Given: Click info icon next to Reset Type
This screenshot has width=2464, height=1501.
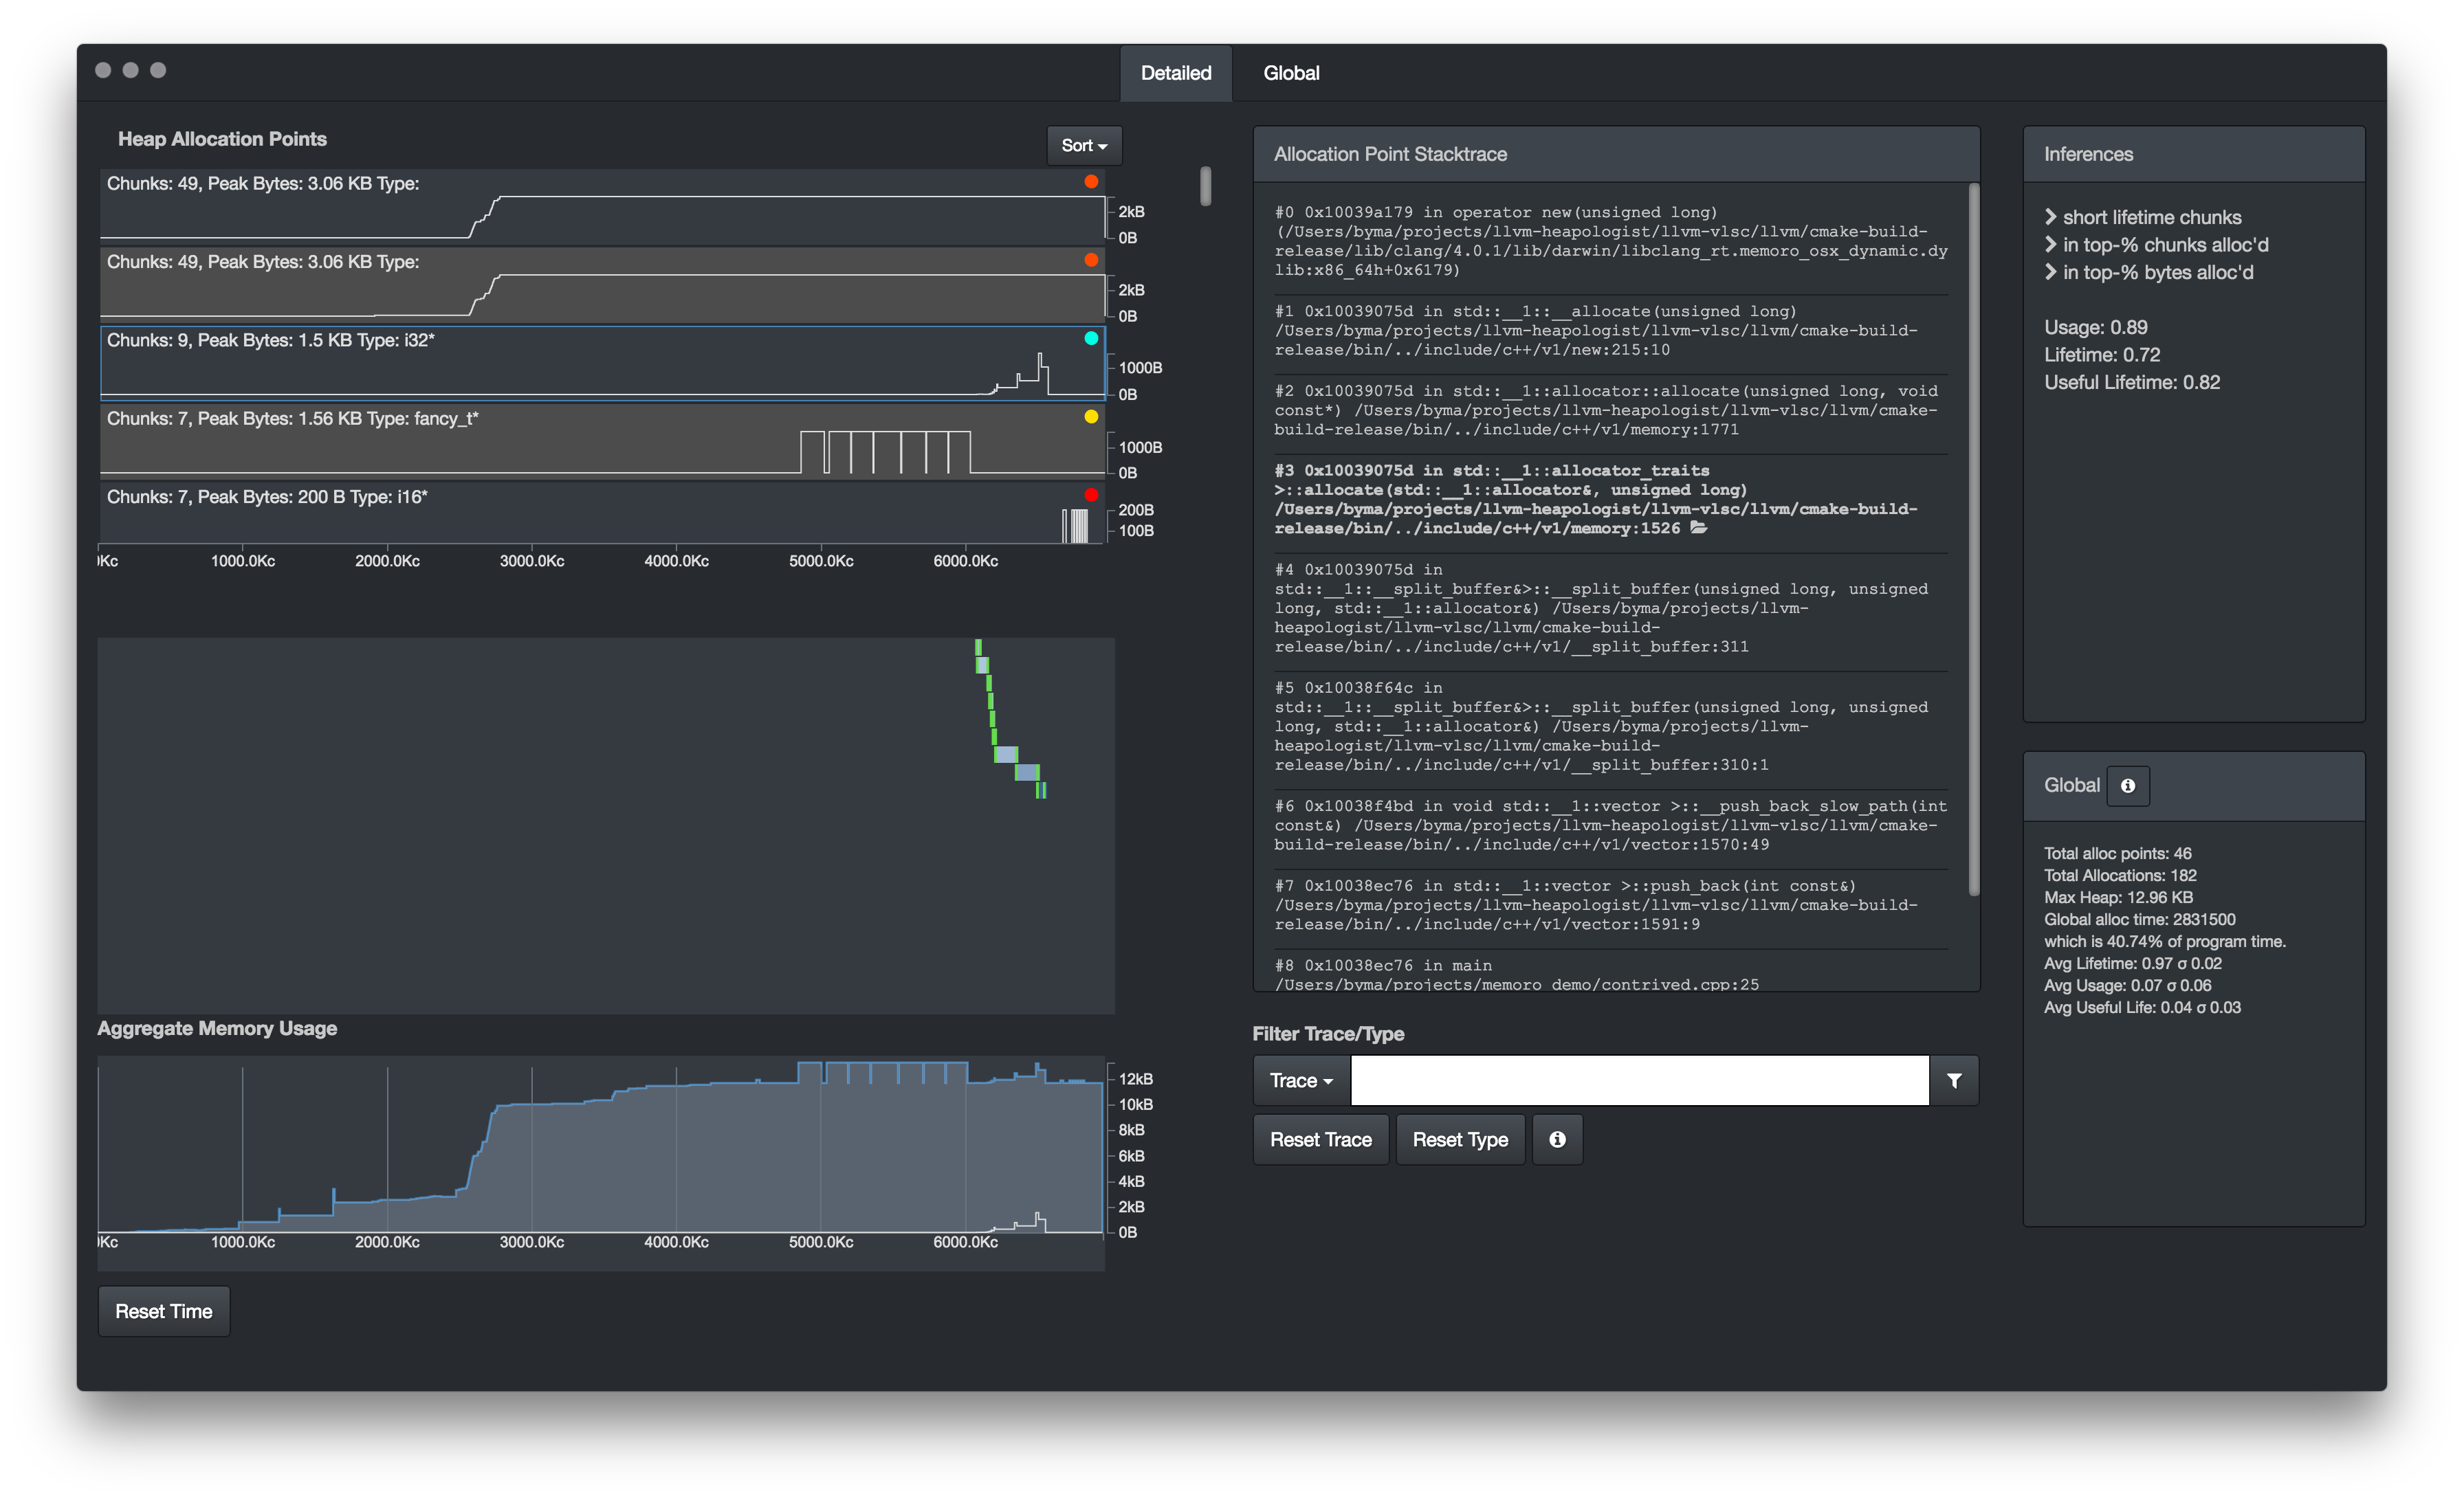Looking at the screenshot, I should pos(1557,1139).
